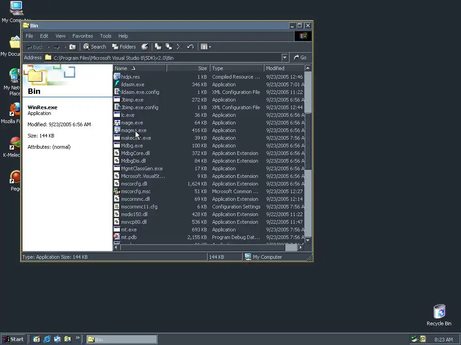Viewport: 461px width, 345px height.
Task: Select the mscormmc.dll file name
Action: [x=135, y=199]
